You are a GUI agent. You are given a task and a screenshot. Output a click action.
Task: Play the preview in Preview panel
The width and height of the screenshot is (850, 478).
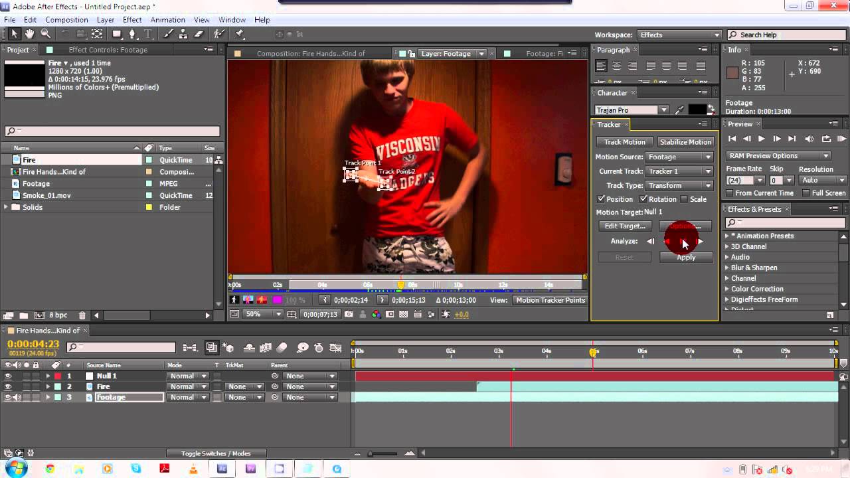coord(761,139)
